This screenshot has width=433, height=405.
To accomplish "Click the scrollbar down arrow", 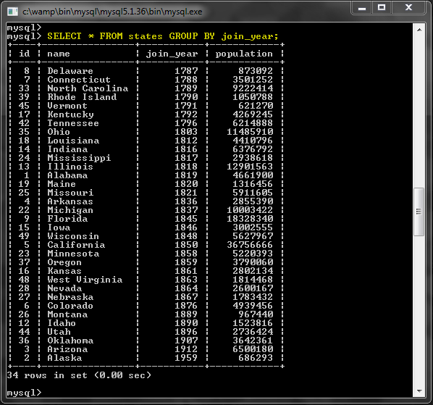I will coord(419,391).
